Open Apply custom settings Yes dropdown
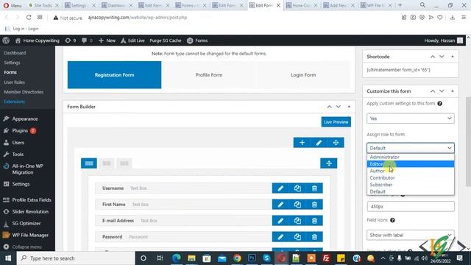The height and width of the screenshot is (265, 471). coord(411,119)
